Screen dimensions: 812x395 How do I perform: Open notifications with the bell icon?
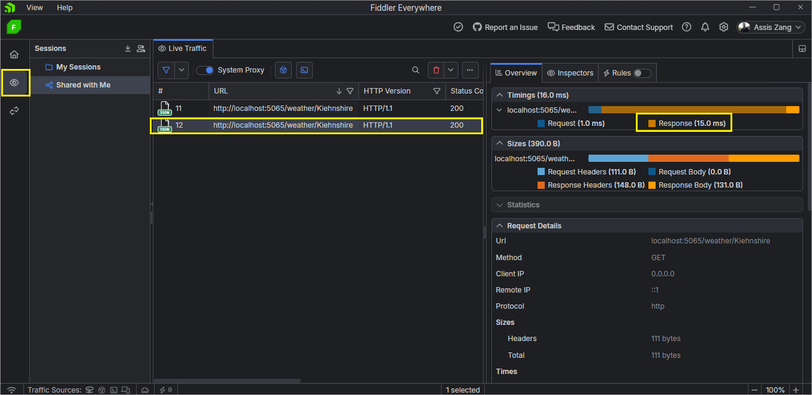pyautogui.click(x=705, y=27)
